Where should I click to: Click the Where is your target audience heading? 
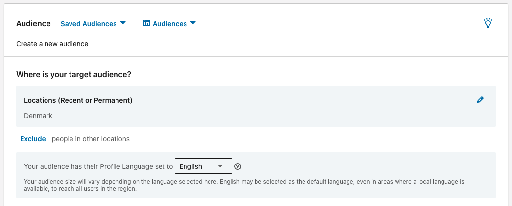point(74,74)
